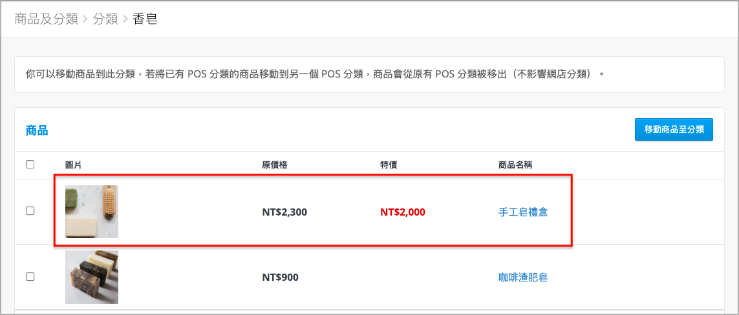
Task: Select the NT$900 price cell
Action: (x=280, y=278)
